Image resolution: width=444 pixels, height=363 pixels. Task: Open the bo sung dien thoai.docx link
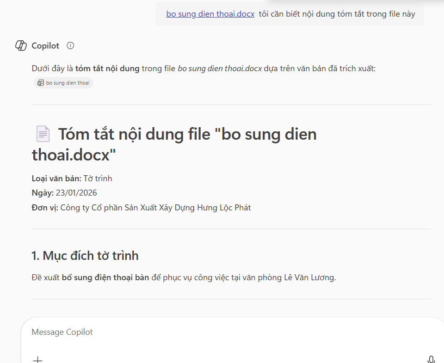[x=210, y=14]
